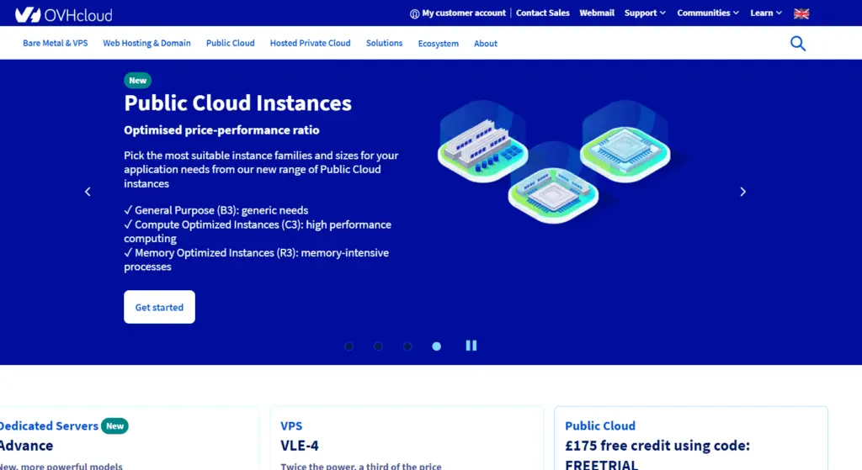Open Solutions menu

384,43
